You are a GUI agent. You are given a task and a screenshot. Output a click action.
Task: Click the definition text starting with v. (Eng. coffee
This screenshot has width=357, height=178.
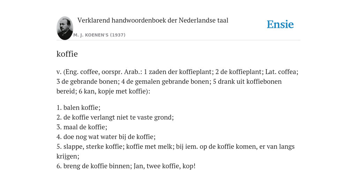pyautogui.click(x=177, y=81)
